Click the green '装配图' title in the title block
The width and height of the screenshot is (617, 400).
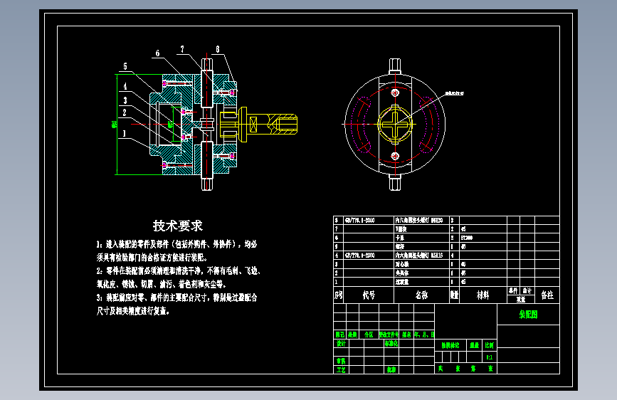click(528, 314)
